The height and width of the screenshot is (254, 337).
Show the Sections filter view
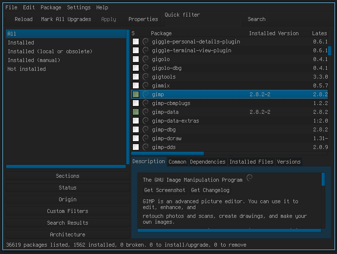point(68,176)
